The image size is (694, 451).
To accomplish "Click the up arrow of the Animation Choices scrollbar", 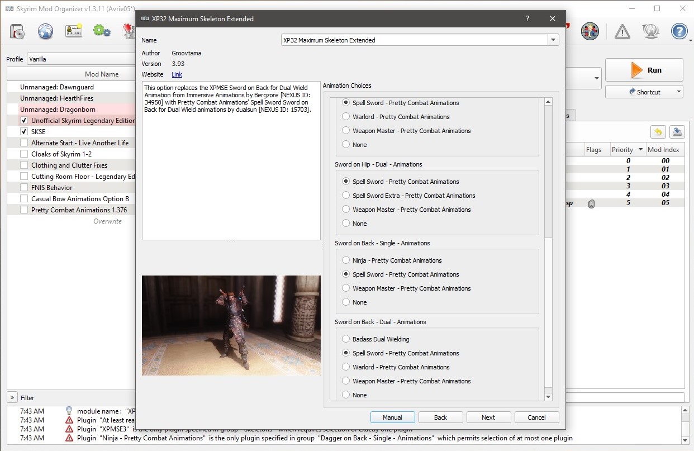I will [x=548, y=102].
